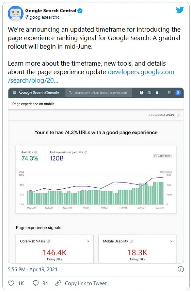
Task: Click the search magnifier icon
Action: tap(70, 92)
